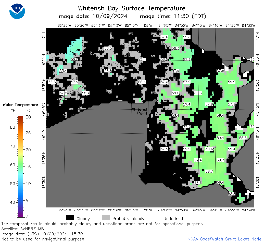Click the 84°45'W label on bottom axis

[x=198, y=210]
